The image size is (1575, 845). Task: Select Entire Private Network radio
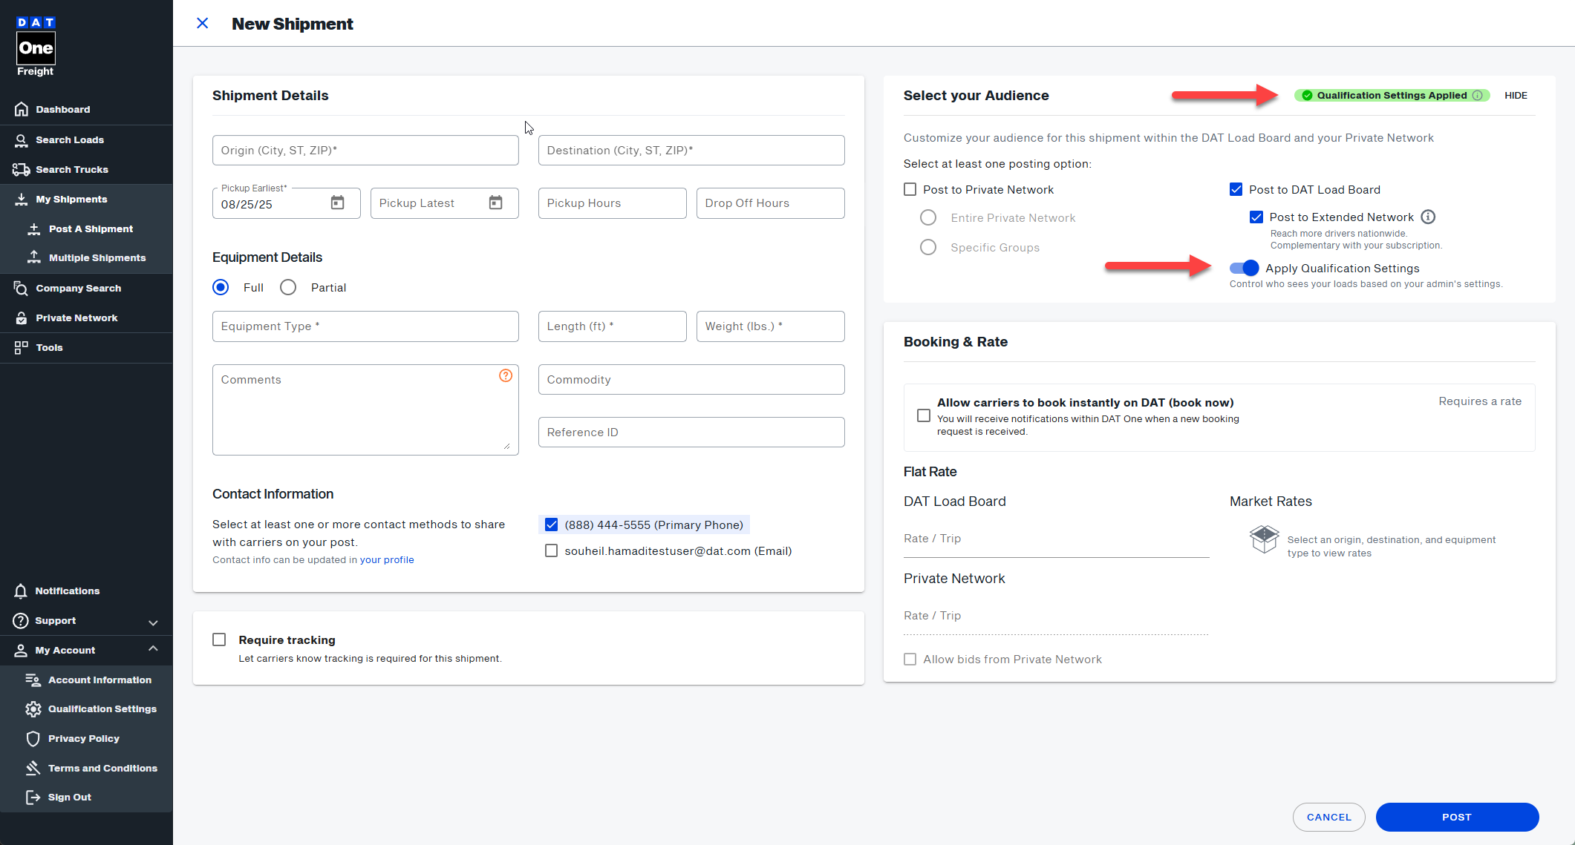click(928, 217)
